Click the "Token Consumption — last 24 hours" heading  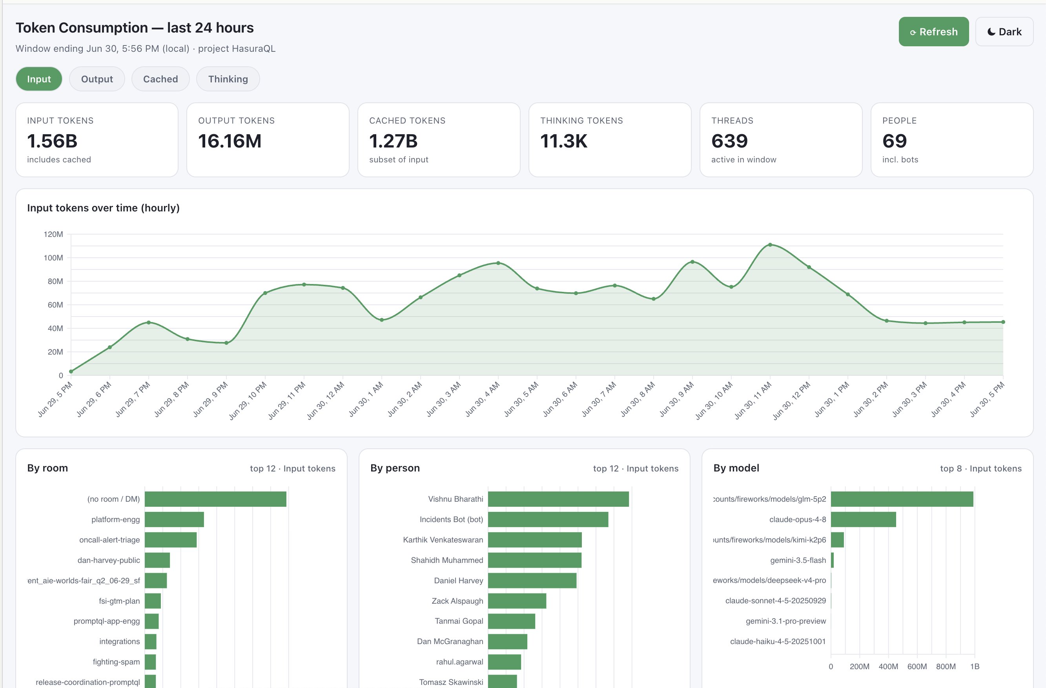click(135, 28)
